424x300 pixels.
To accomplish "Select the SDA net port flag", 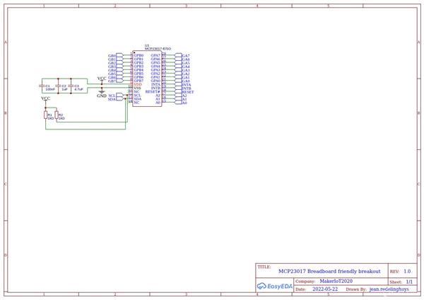I will [119, 99].
